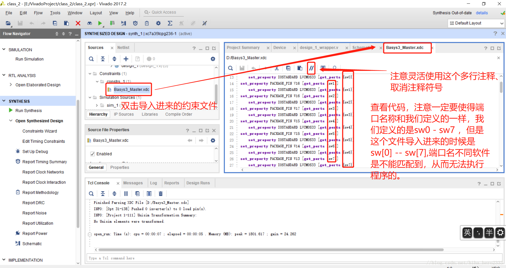Open Constraints Wizard
This screenshot has height=268, width=506.
[40, 131]
